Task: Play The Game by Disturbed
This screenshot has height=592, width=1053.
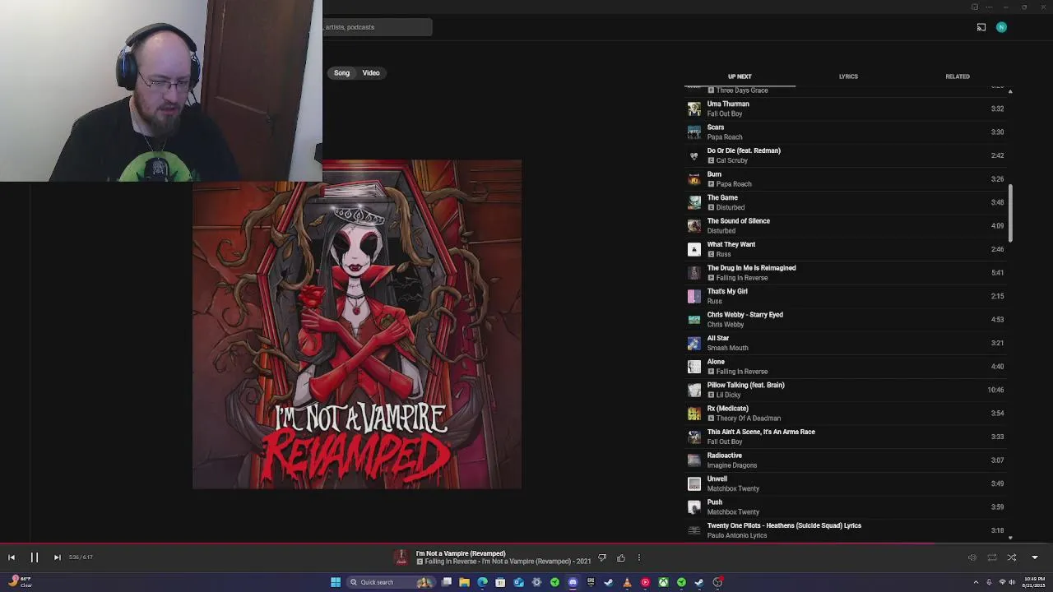Action: [846, 202]
